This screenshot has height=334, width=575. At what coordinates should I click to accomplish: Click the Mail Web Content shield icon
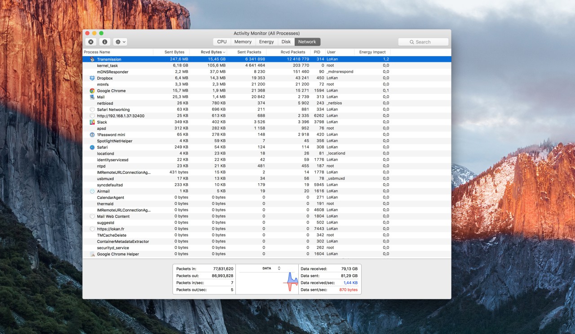click(x=92, y=216)
